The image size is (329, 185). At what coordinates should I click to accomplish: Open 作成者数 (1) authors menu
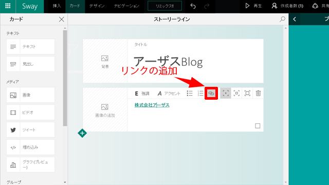(287, 6)
